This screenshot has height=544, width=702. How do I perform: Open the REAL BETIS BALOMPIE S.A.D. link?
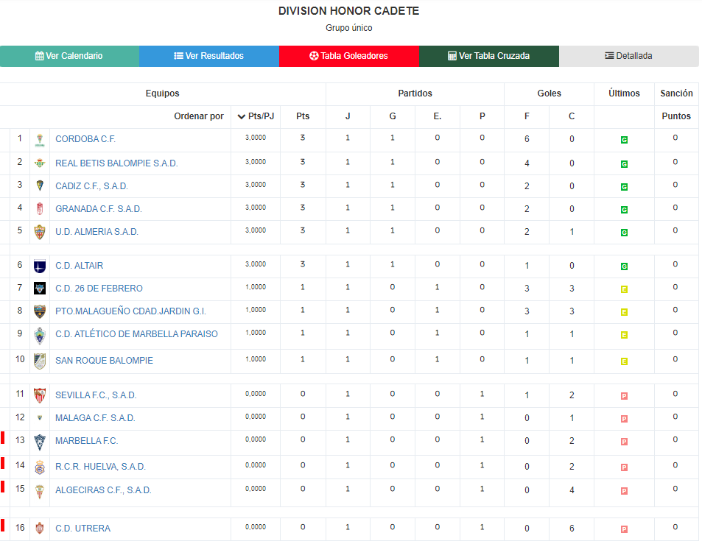pos(116,163)
